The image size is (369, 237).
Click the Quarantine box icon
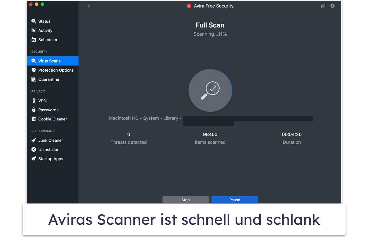(x=33, y=79)
